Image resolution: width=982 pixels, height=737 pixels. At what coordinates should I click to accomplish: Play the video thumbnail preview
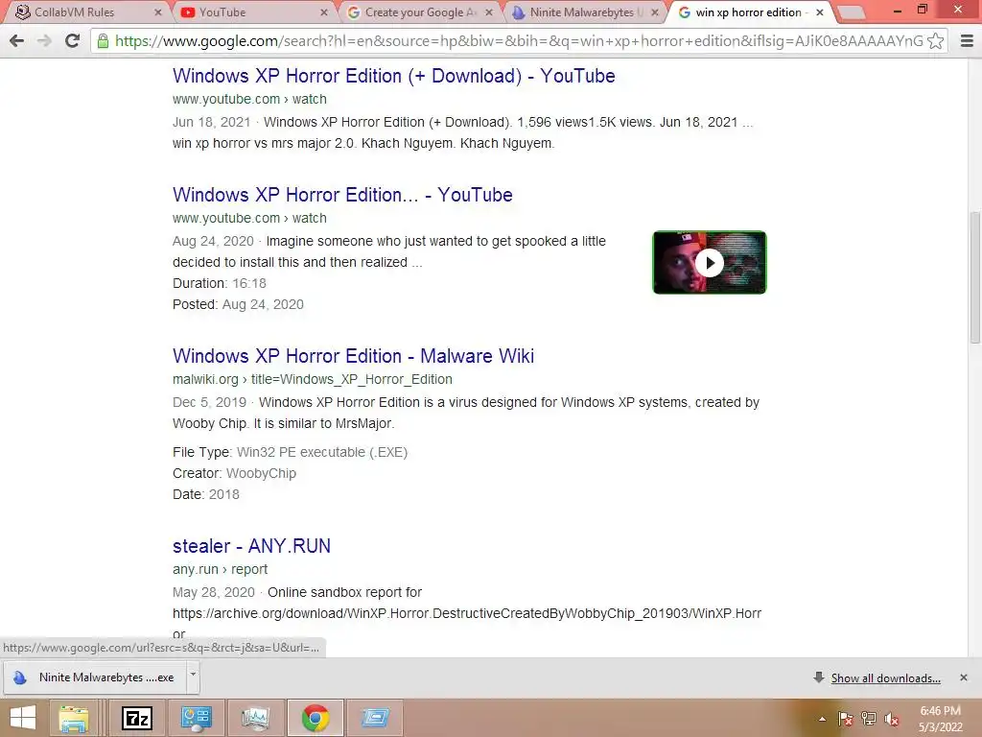[710, 263]
